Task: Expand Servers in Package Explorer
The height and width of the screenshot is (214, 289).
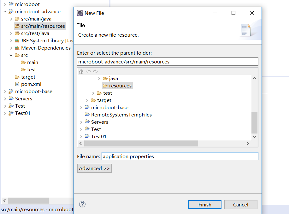Action: 5,99
